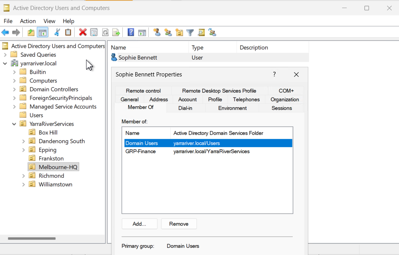This screenshot has height=255, width=399.
Task: Switch to the General tab
Action: (130, 99)
